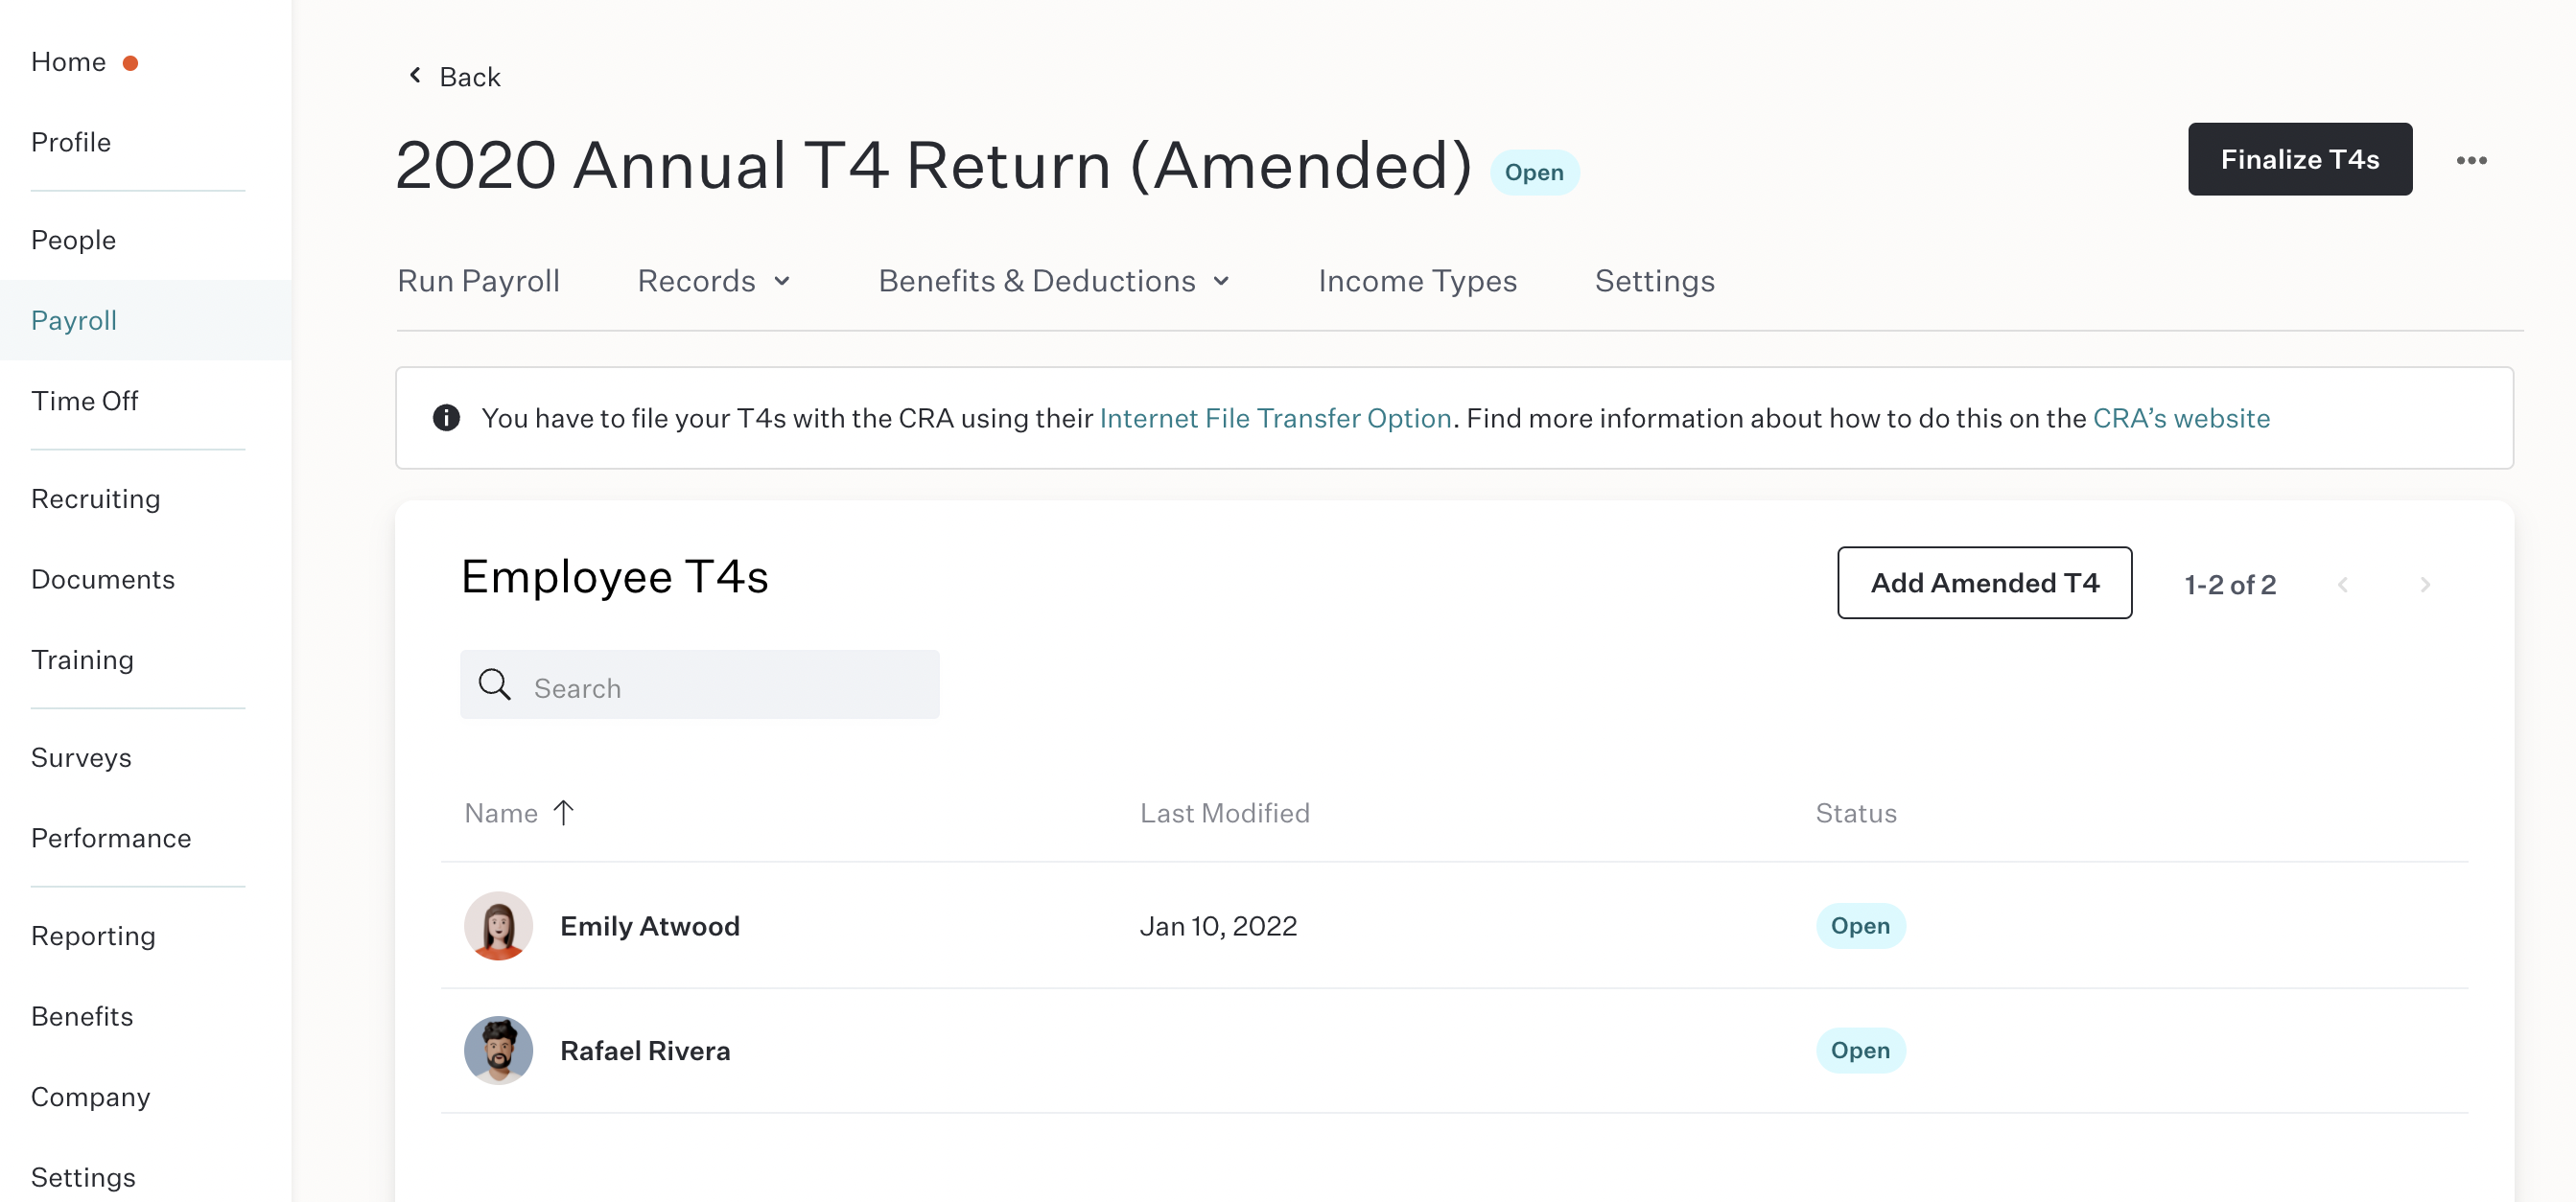Focus the Employee T4s search field

click(699, 684)
